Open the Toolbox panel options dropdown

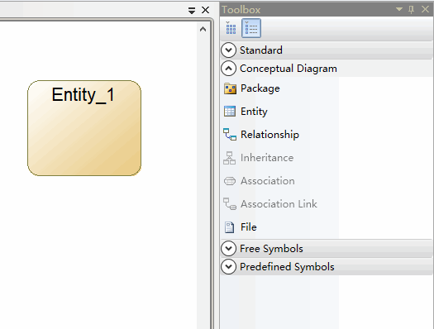399,9
